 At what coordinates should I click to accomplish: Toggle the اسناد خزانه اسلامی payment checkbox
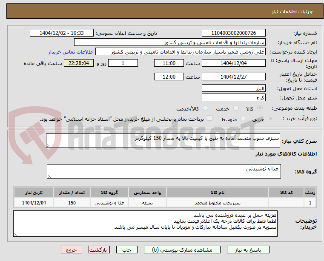[210, 118]
